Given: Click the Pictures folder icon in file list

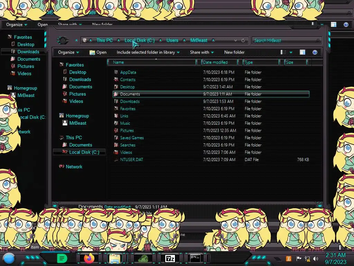Looking at the screenshot, I should point(116,131).
